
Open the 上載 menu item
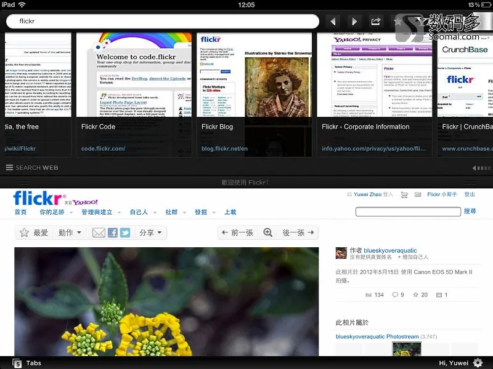pyautogui.click(x=230, y=212)
